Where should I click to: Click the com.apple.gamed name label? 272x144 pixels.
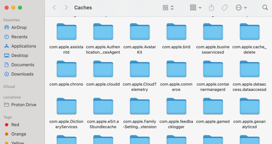[213, 121]
